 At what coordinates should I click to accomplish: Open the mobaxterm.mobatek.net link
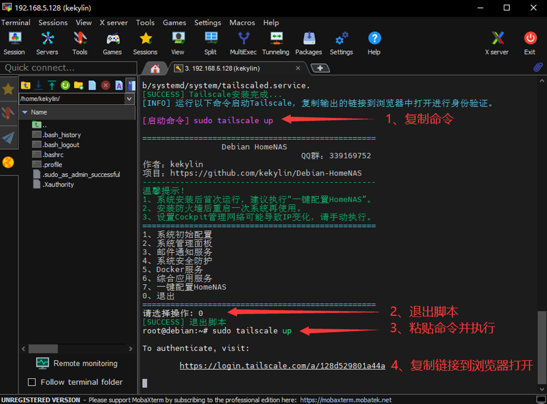(x=346, y=400)
